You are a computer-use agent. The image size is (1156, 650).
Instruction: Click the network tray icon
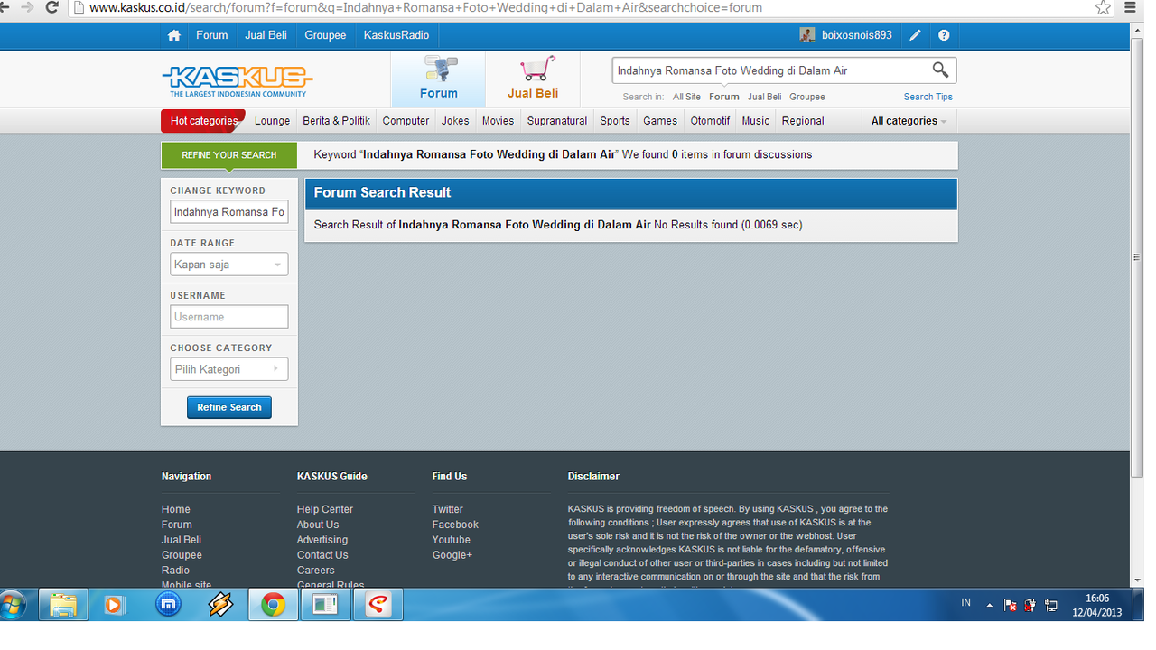coord(1051,606)
